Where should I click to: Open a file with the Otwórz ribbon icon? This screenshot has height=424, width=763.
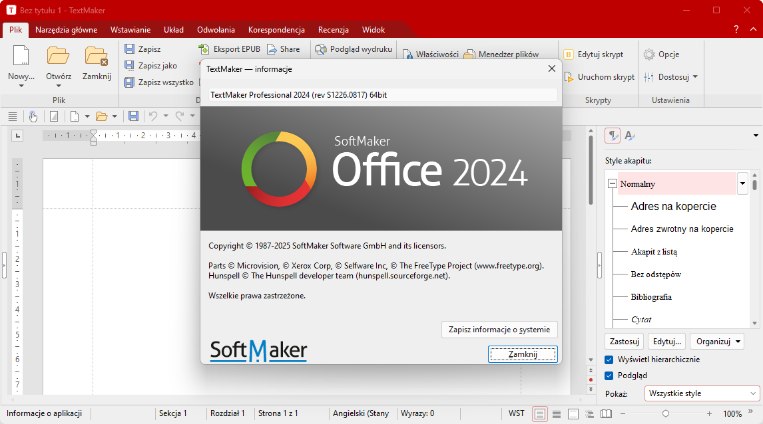59,55
